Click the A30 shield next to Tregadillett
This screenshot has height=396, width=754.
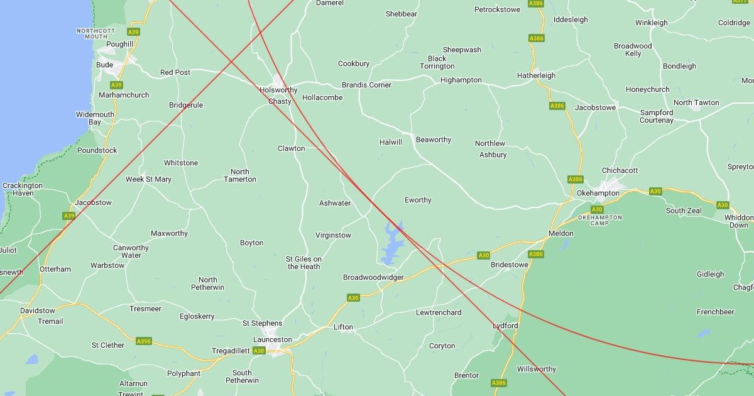click(259, 350)
